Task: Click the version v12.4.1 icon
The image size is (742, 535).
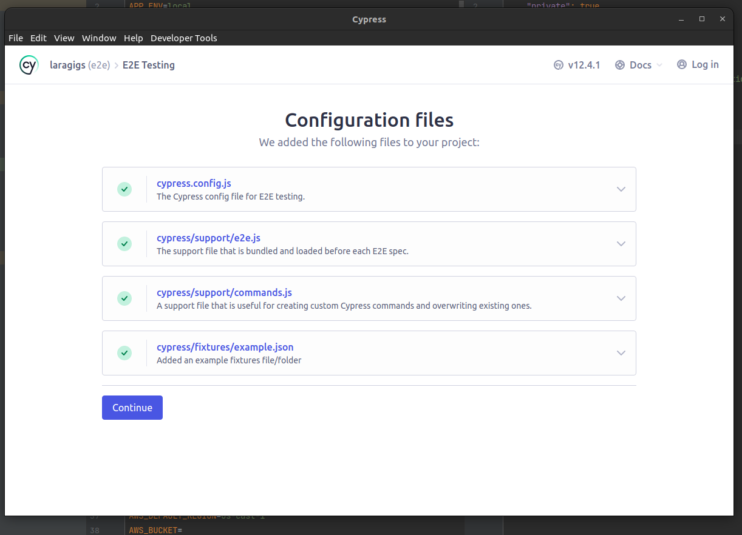Action: 559,65
